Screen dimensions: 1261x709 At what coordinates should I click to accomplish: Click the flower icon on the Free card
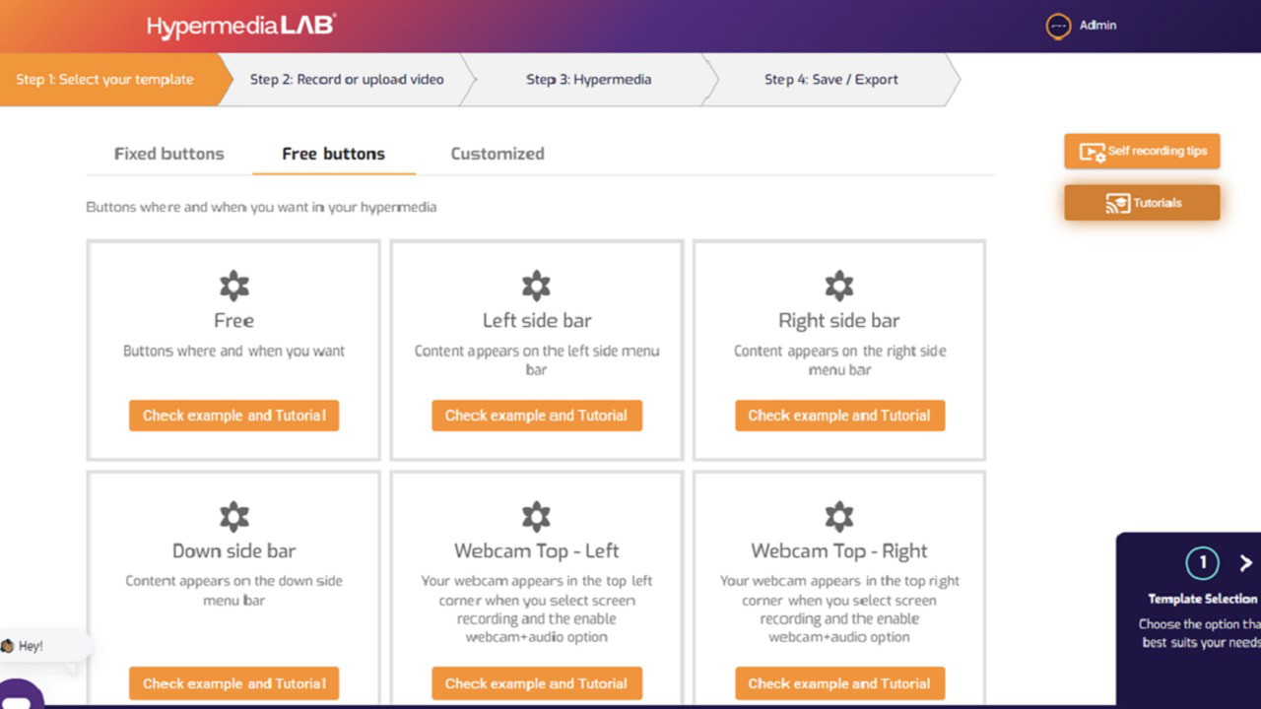click(x=233, y=287)
